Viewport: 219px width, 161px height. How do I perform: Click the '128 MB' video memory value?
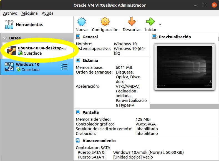[x=142, y=119]
